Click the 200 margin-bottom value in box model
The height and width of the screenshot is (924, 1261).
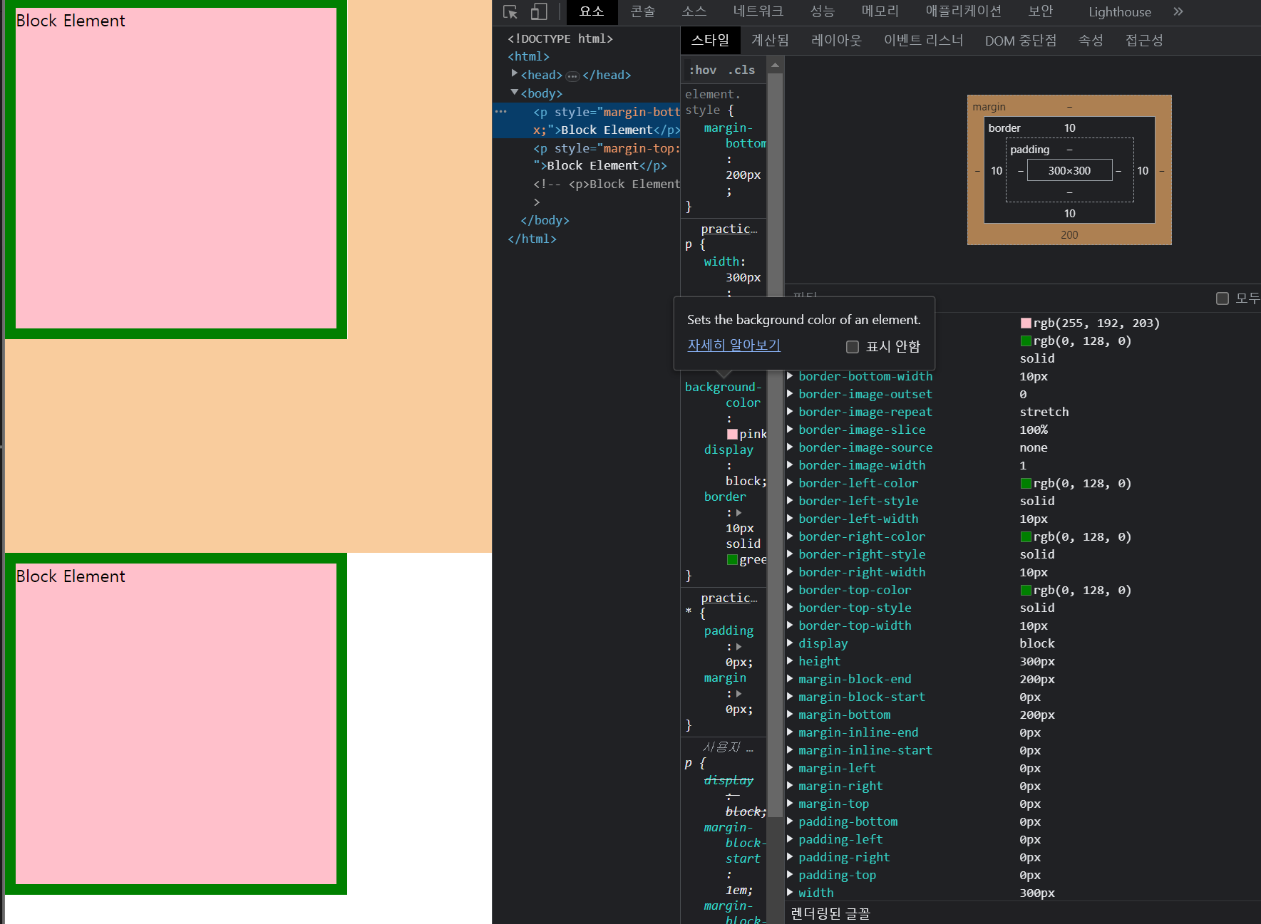point(1069,235)
